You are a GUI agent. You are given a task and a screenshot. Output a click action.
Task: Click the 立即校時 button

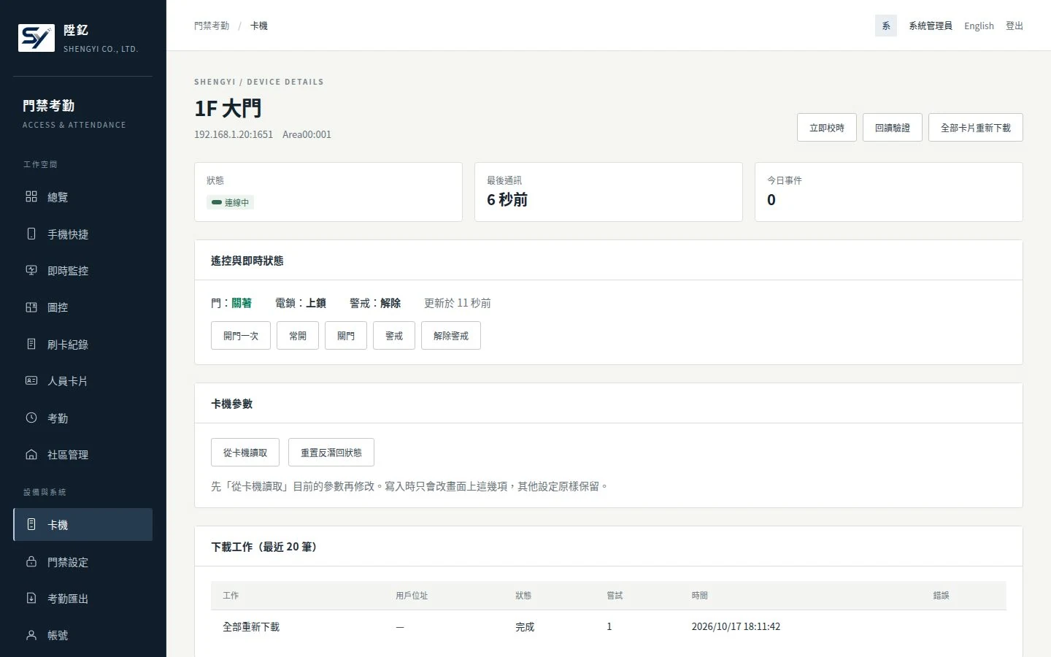(x=827, y=128)
